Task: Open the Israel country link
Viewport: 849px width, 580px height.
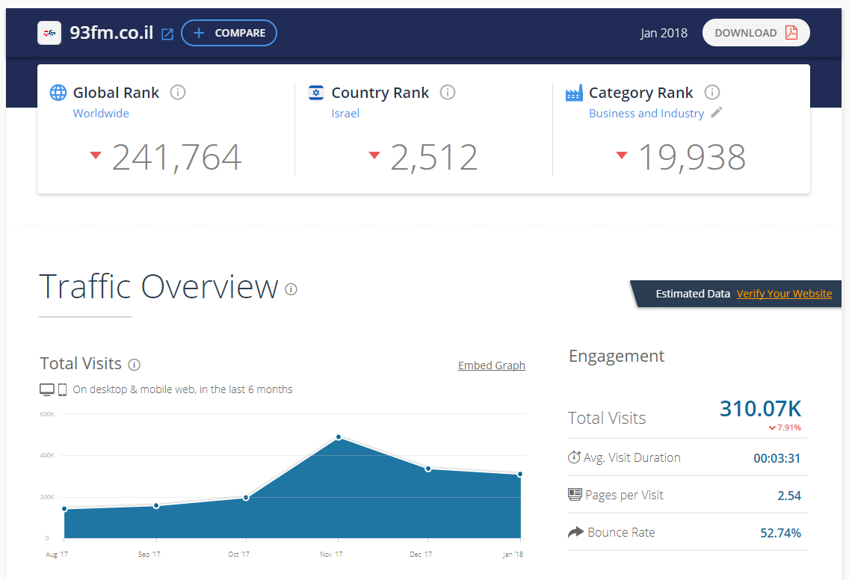Action: [x=345, y=114]
